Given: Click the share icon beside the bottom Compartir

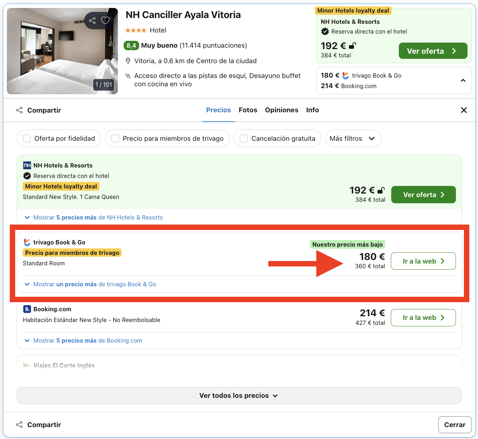Looking at the screenshot, I should tap(19, 425).
